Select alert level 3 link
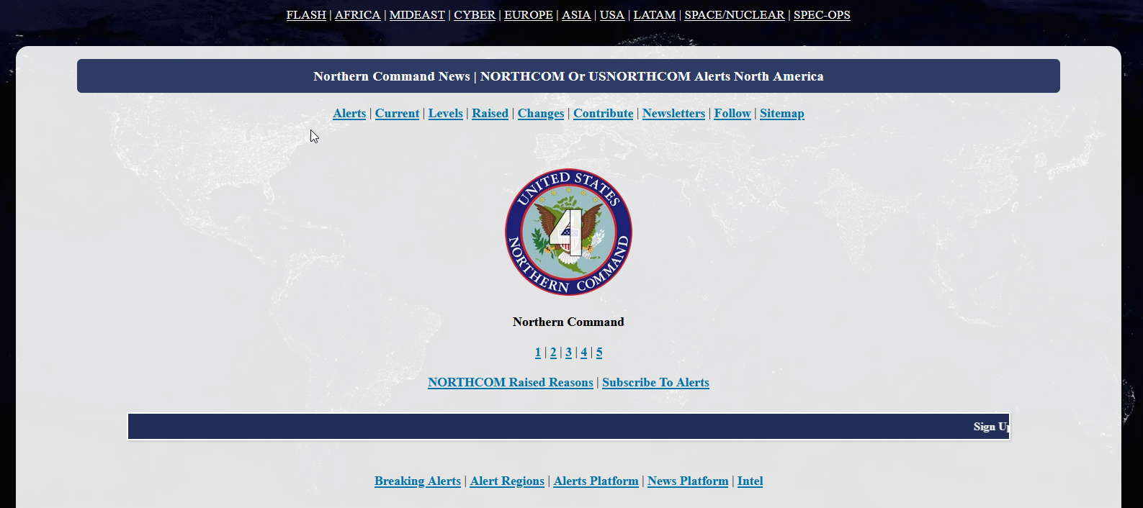Image resolution: width=1143 pixels, height=508 pixels. coord(568,353)
